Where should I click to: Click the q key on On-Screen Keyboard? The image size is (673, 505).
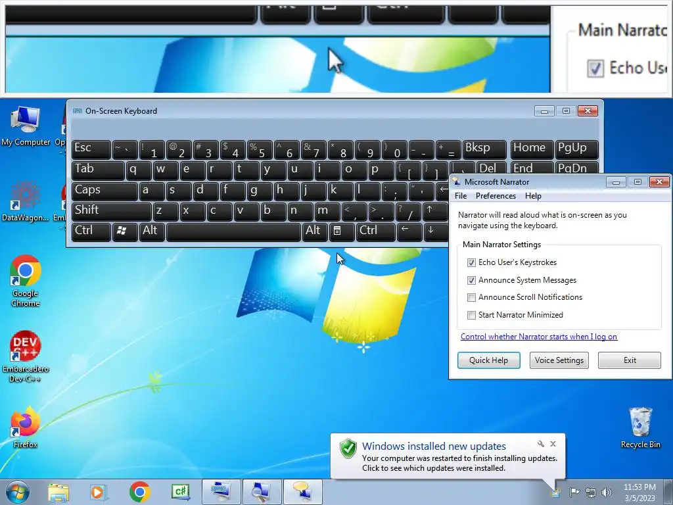click(139, 170)
